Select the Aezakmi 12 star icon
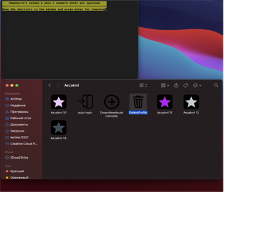 [x=191, y=102]
